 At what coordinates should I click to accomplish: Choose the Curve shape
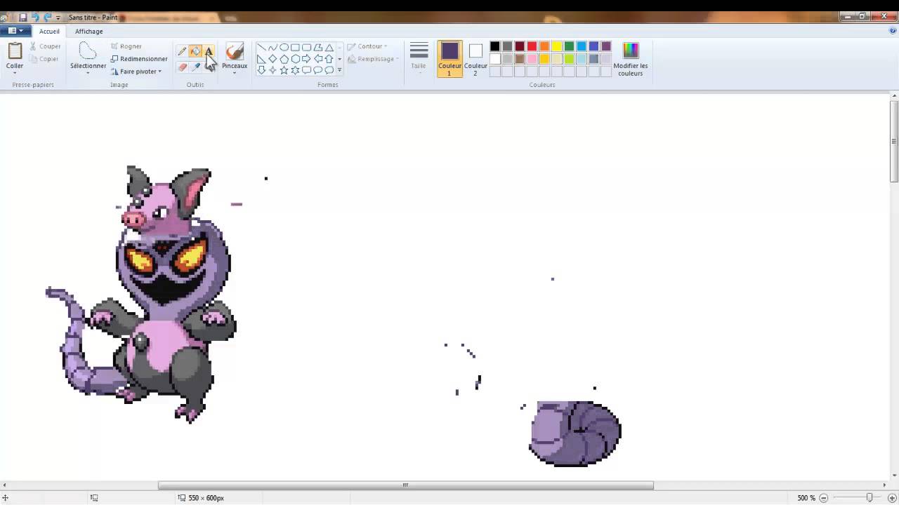pos(273,48)
